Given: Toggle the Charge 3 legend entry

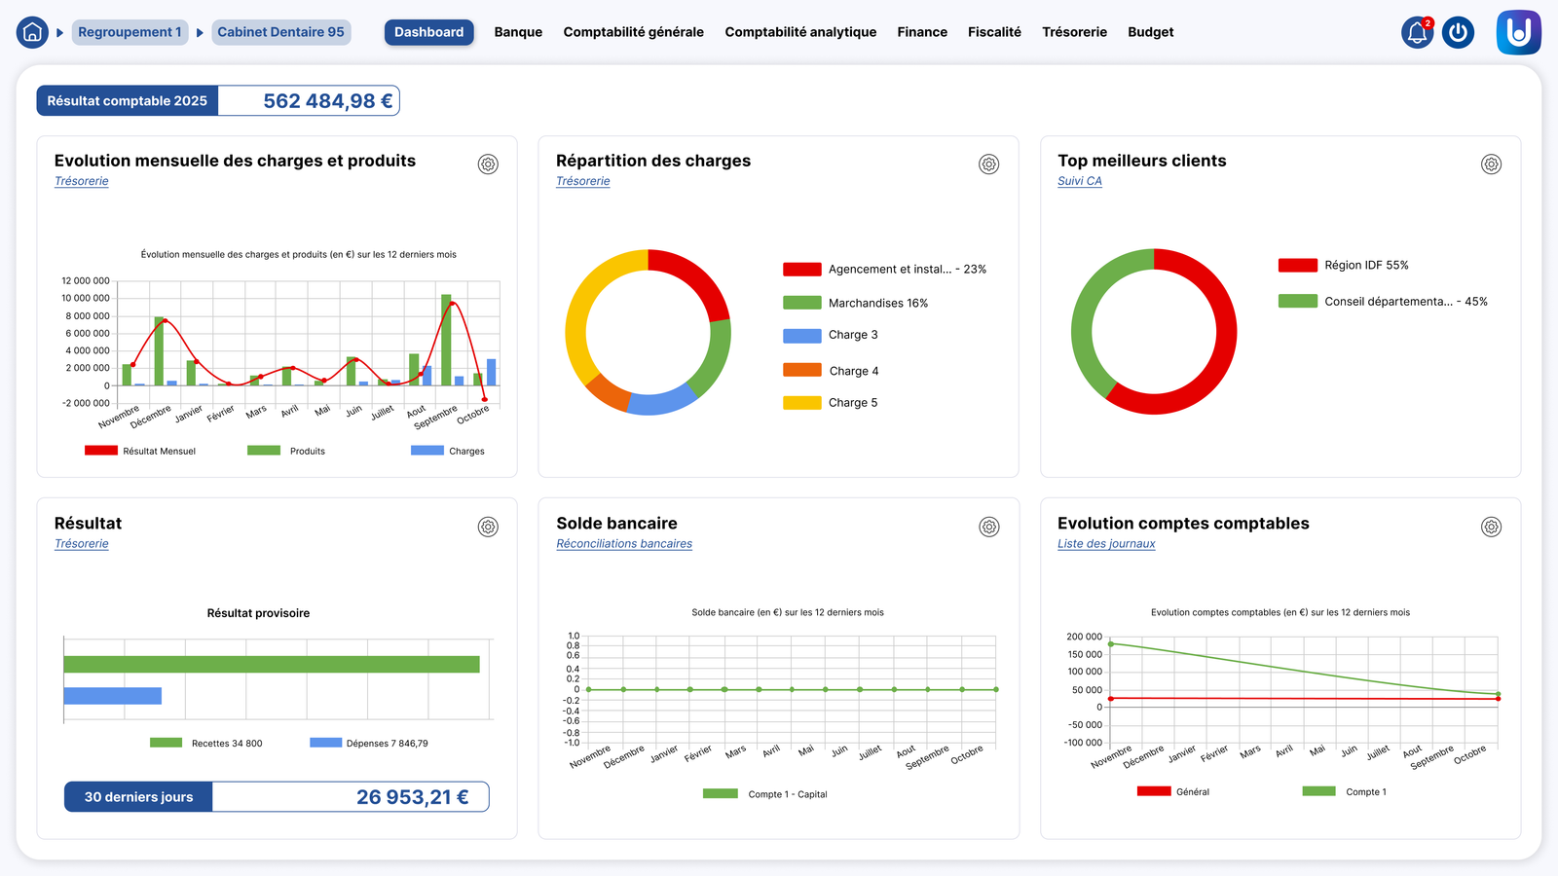Looking at the screenshot, I should coord(830,335).
